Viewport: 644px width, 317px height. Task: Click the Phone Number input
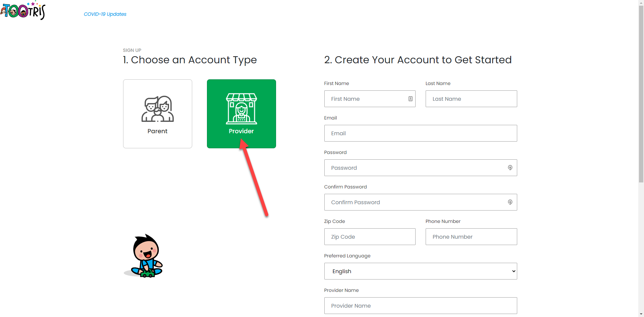click(x=471, y=237)
